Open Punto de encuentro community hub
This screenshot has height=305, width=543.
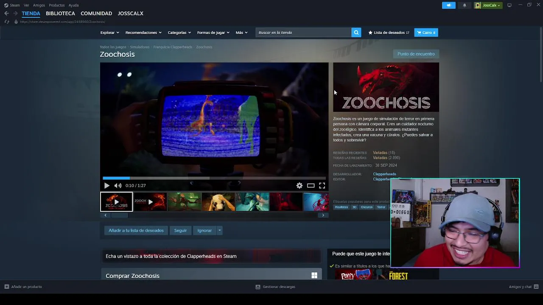[x=416, y=54]
